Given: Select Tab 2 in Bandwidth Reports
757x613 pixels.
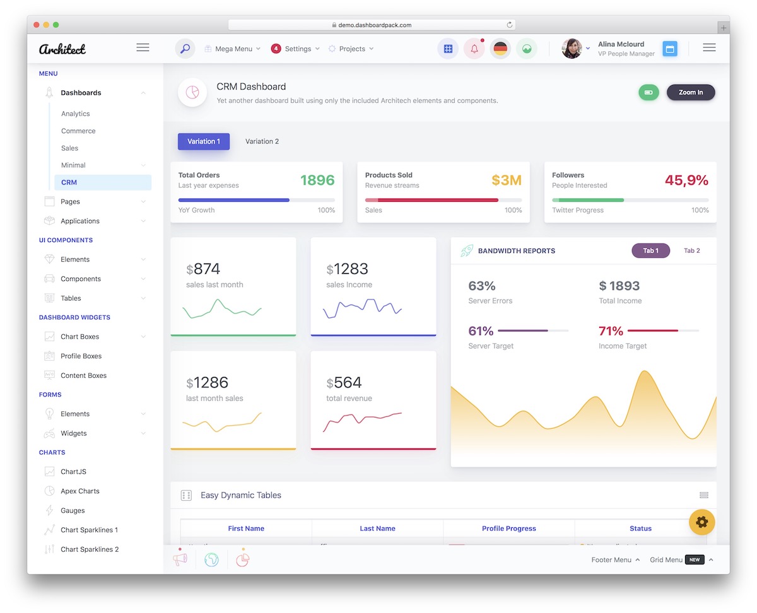Looking at the screenshot, I should 691,251.
